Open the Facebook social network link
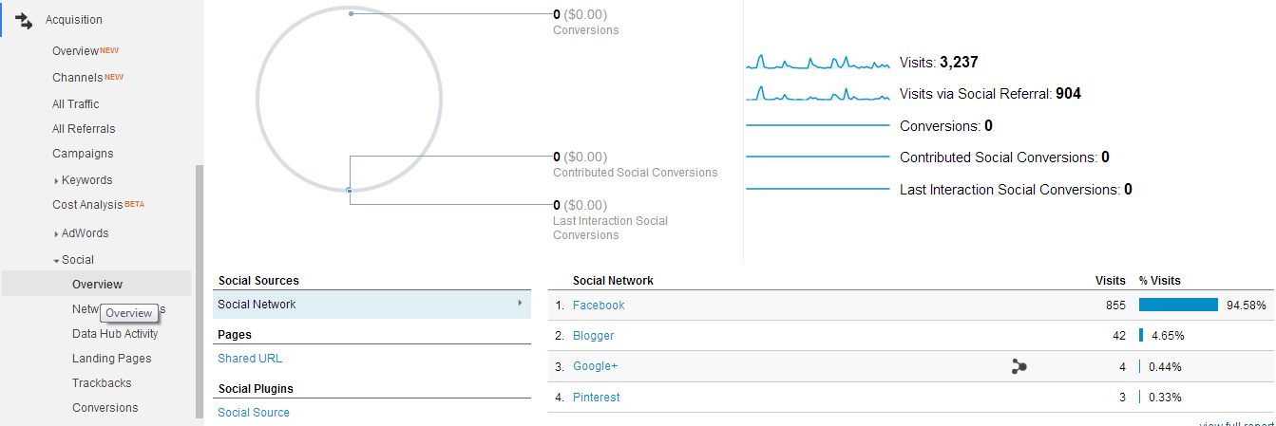1276x426 pixels. tap(599, 306)
